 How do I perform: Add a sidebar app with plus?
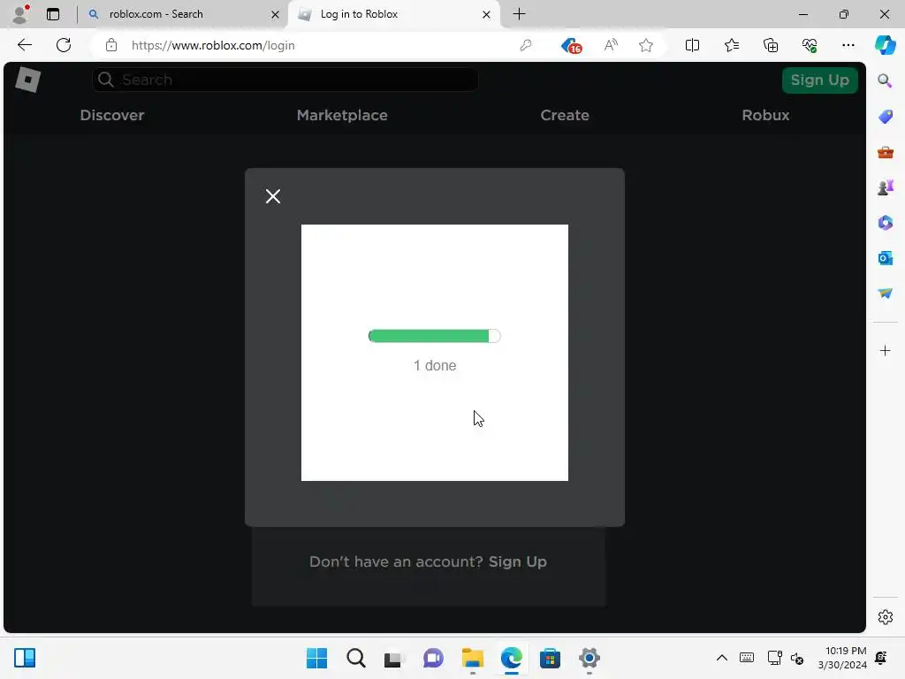click(885, 350)
